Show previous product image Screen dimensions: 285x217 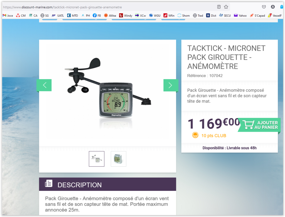(x=45, y=85)
